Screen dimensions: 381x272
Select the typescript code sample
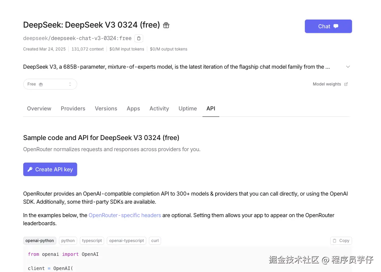92,241
